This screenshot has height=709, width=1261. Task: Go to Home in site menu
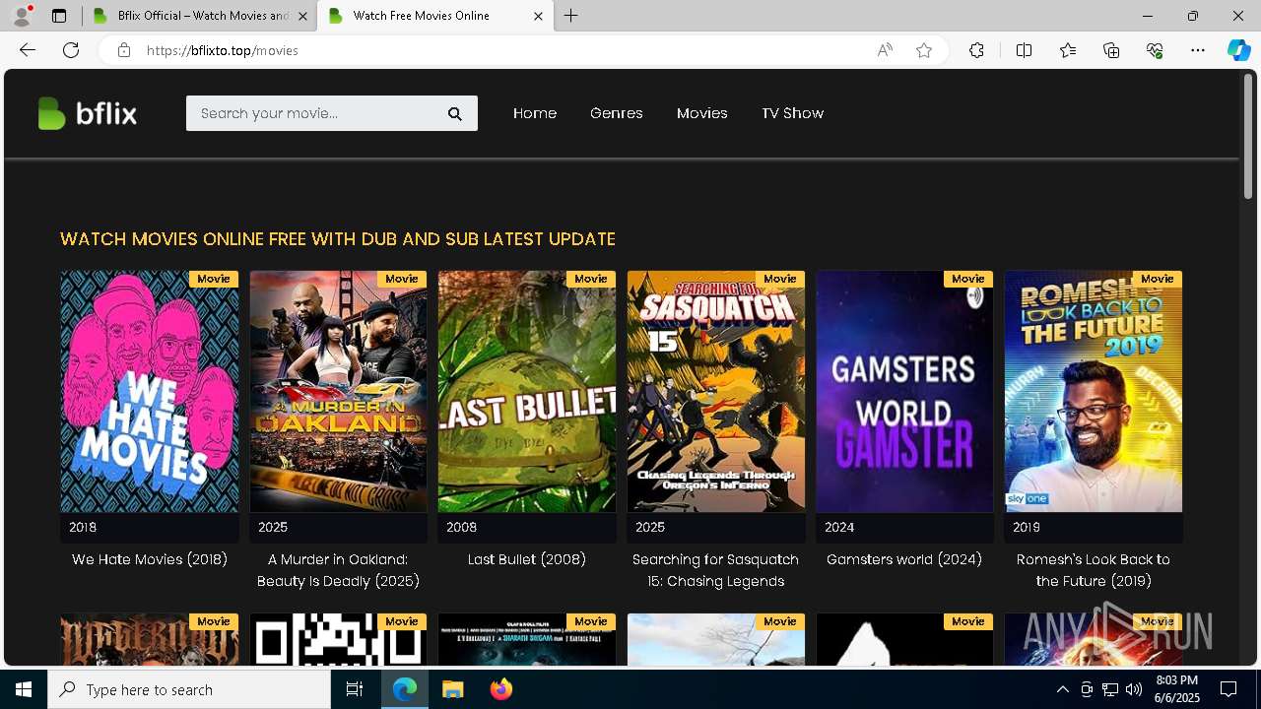pos(535,113)
